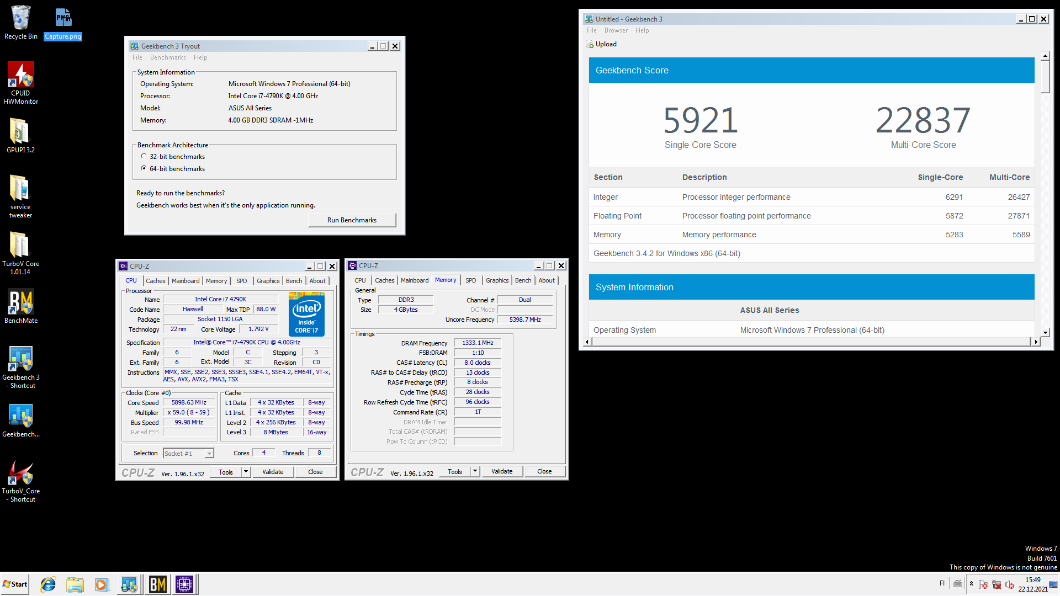This screenshot has width=1060, height=596.
Task: Click Tools button in left CPU-Z
Action: [x=226, y=472]
